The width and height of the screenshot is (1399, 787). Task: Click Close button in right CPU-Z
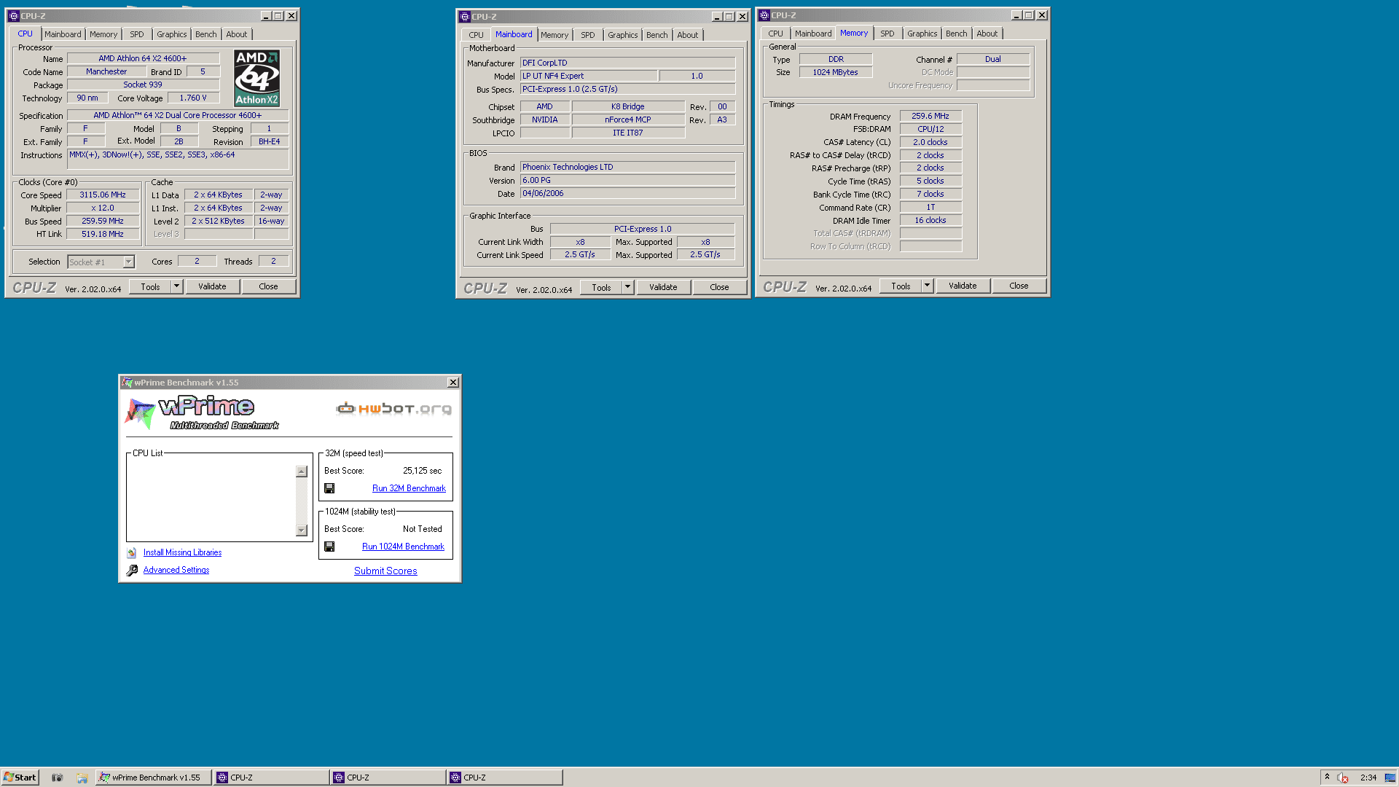pos(1019,286)
